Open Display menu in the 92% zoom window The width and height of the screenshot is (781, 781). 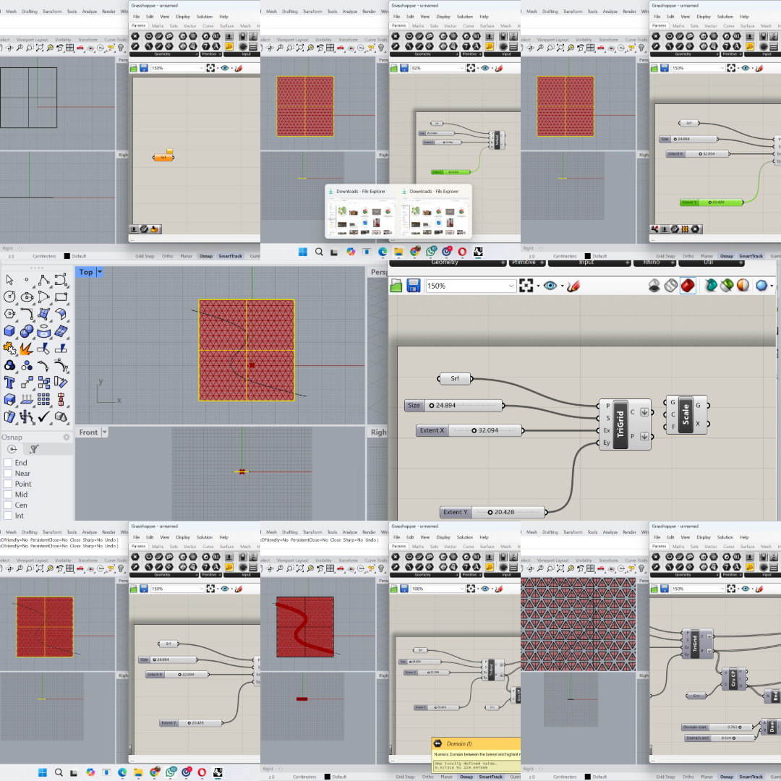pyautogui.click(x=443, y=17)
